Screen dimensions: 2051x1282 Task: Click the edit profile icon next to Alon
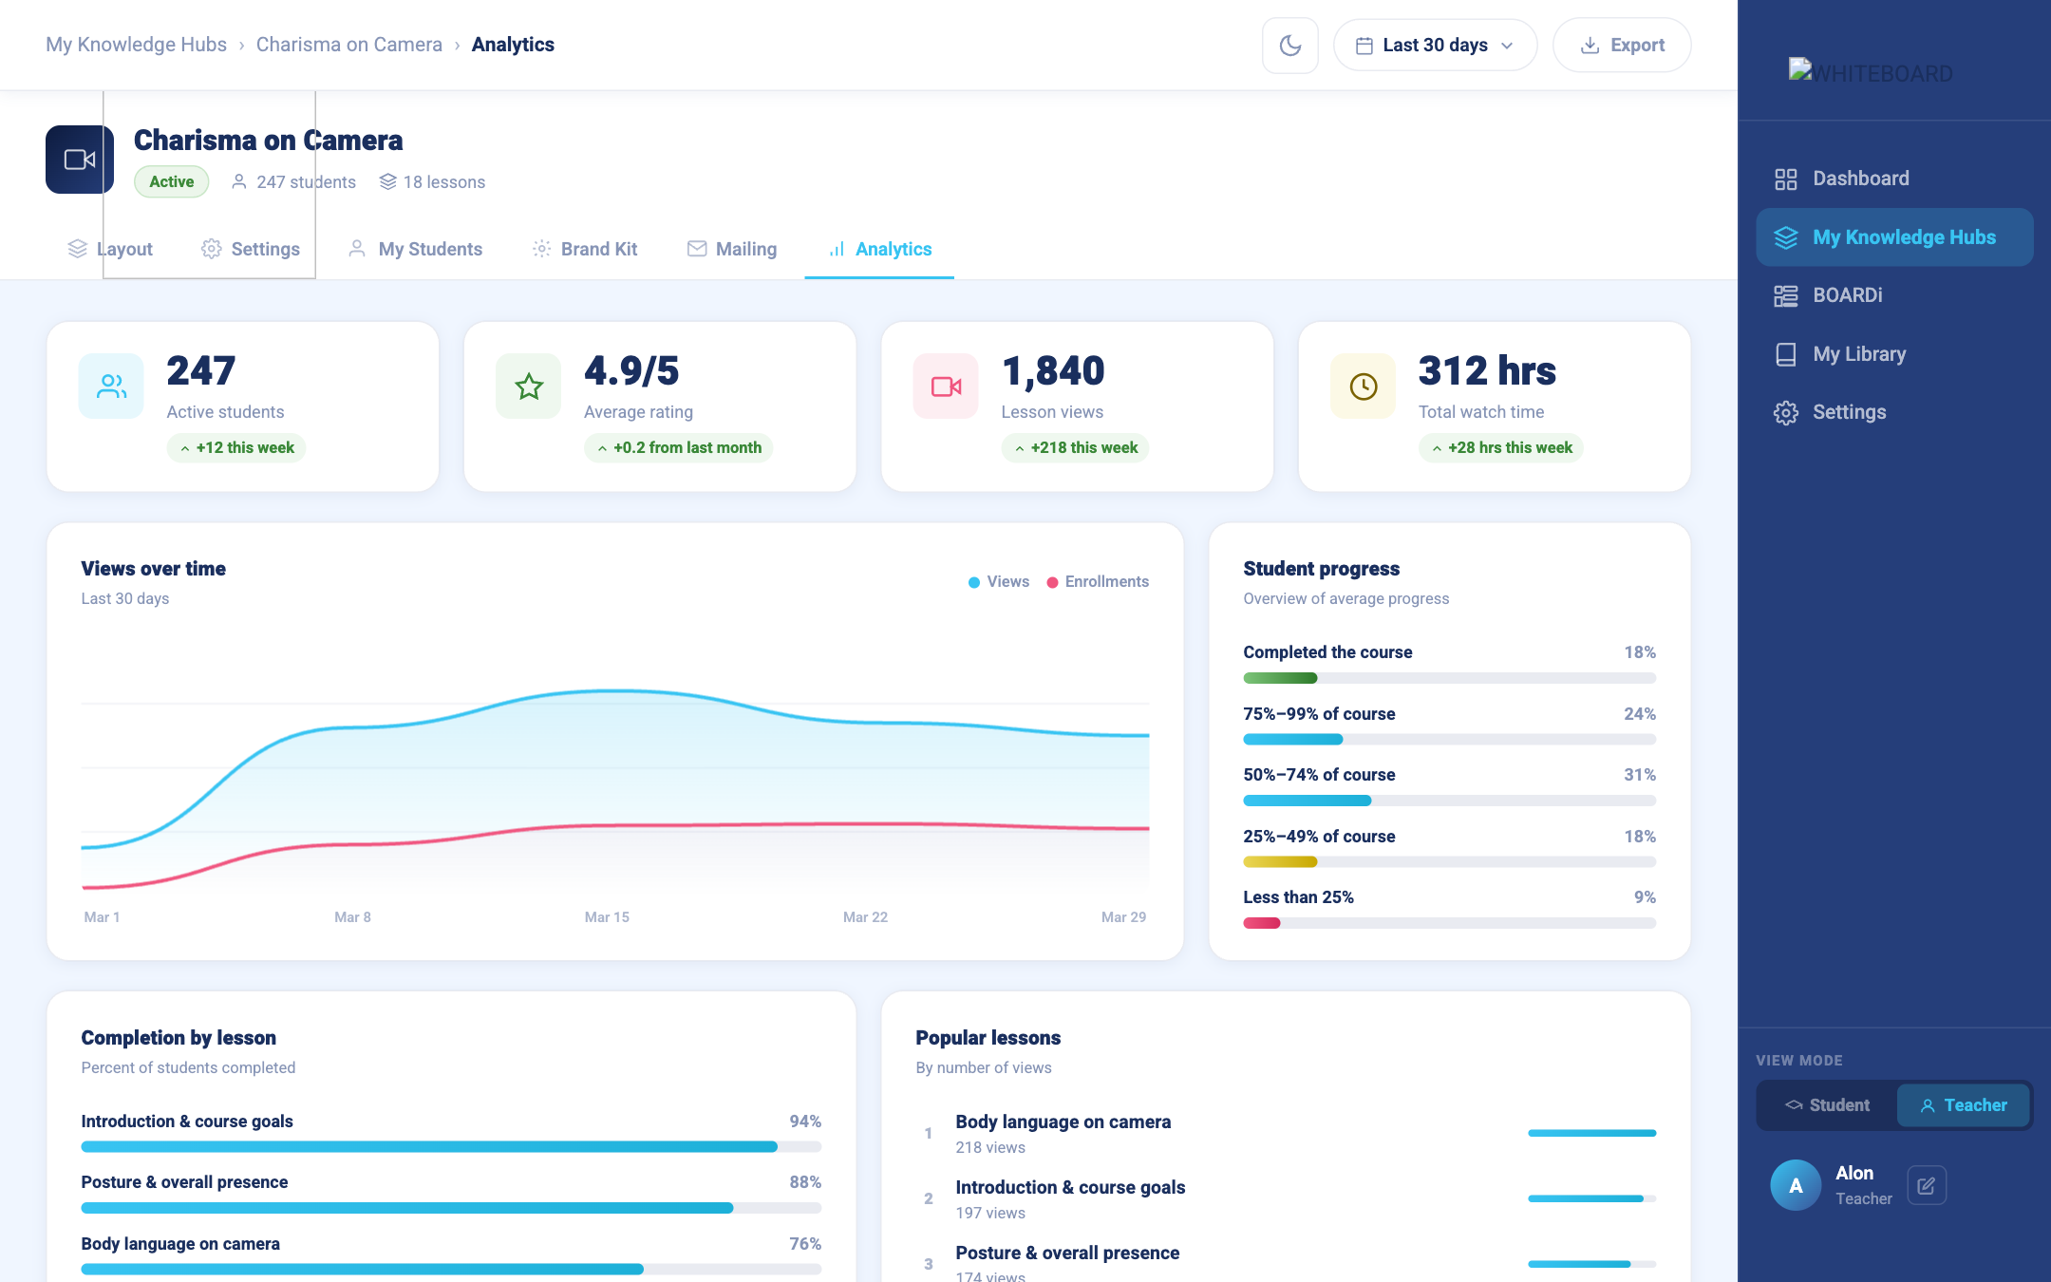(x=1927, y=1186)
